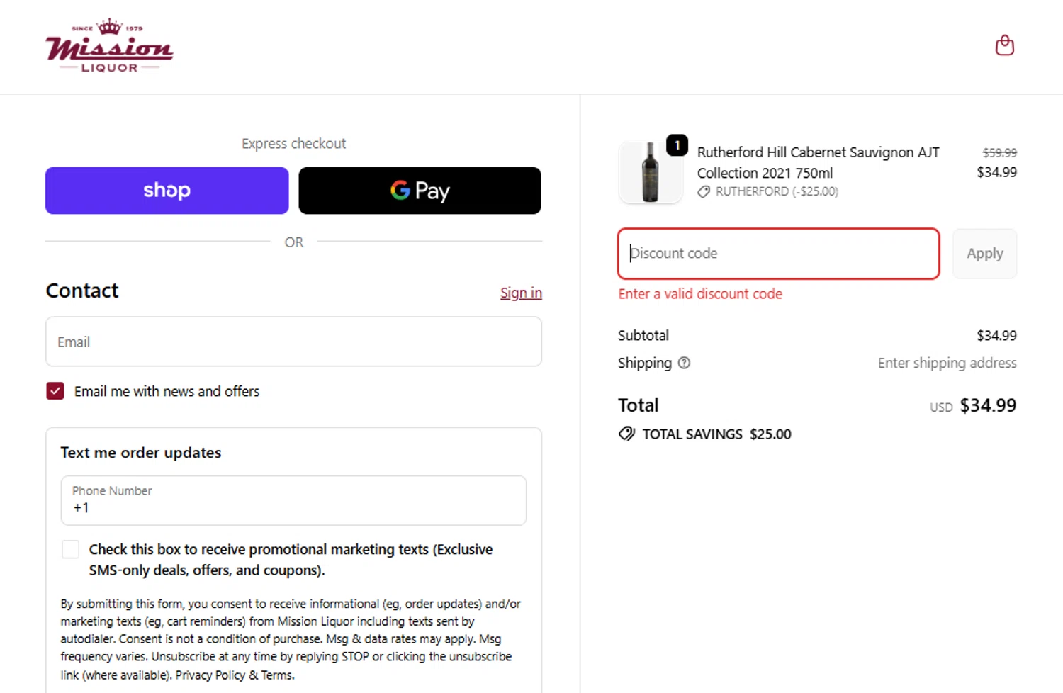
Task: Check the promotional marketing texts box
Action: (x=70, y=550)
